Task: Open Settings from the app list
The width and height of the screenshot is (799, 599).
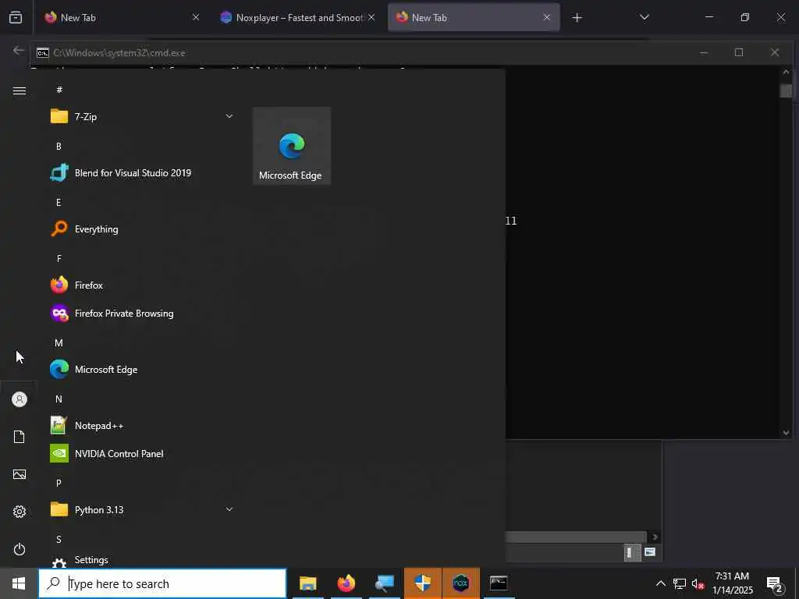Action: click(142, 560)
